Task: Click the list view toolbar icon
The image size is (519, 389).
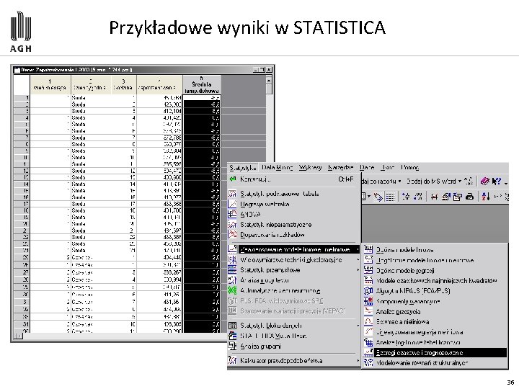Action: coord(390,197)
